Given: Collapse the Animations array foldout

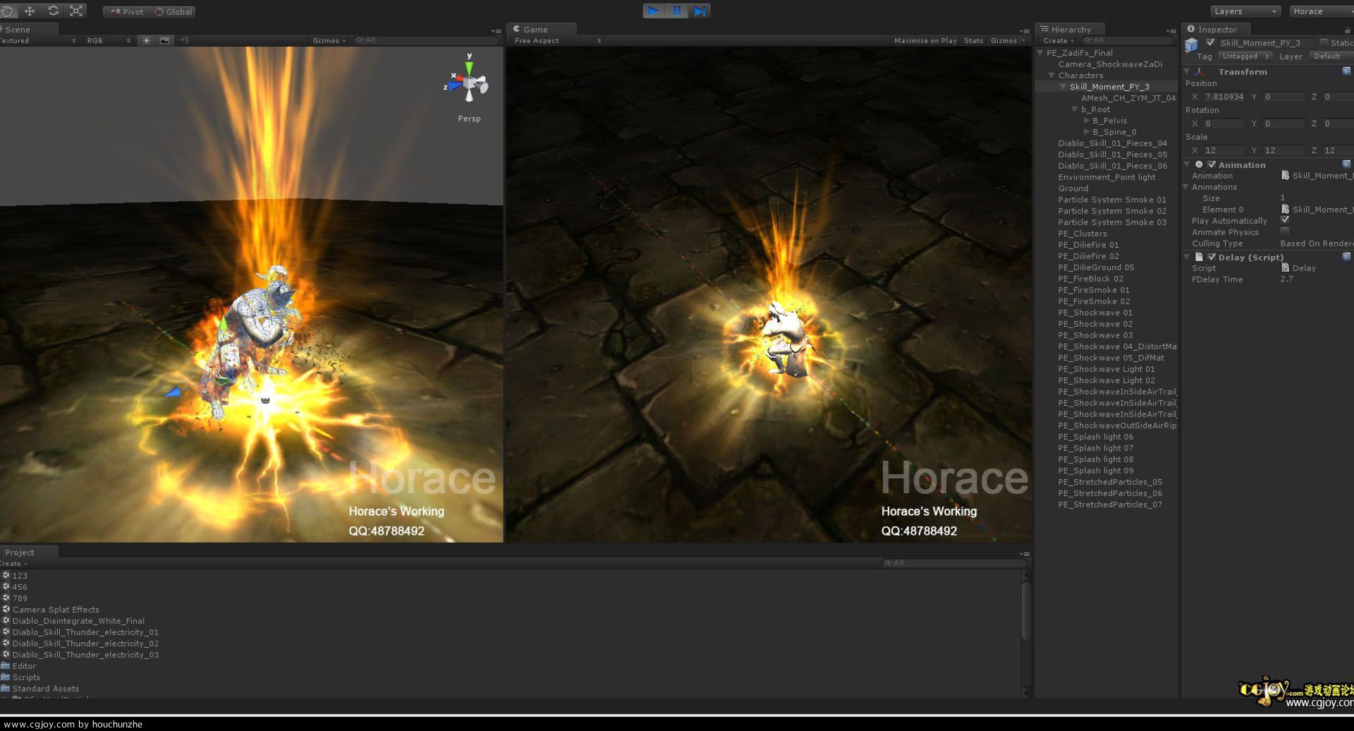Looking at the screenshot, I should point(1186,187).
